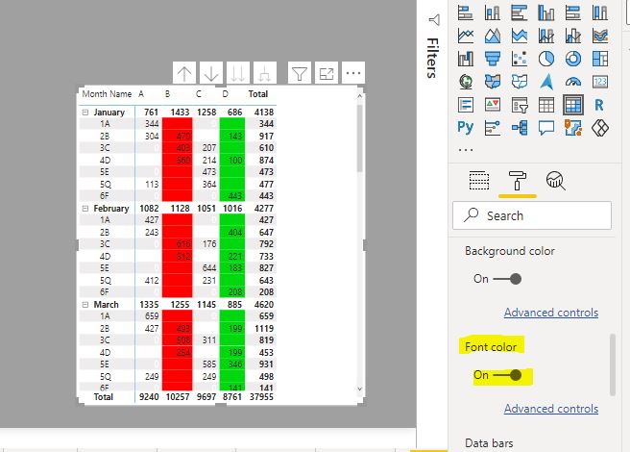Select the Table visual

546,105
